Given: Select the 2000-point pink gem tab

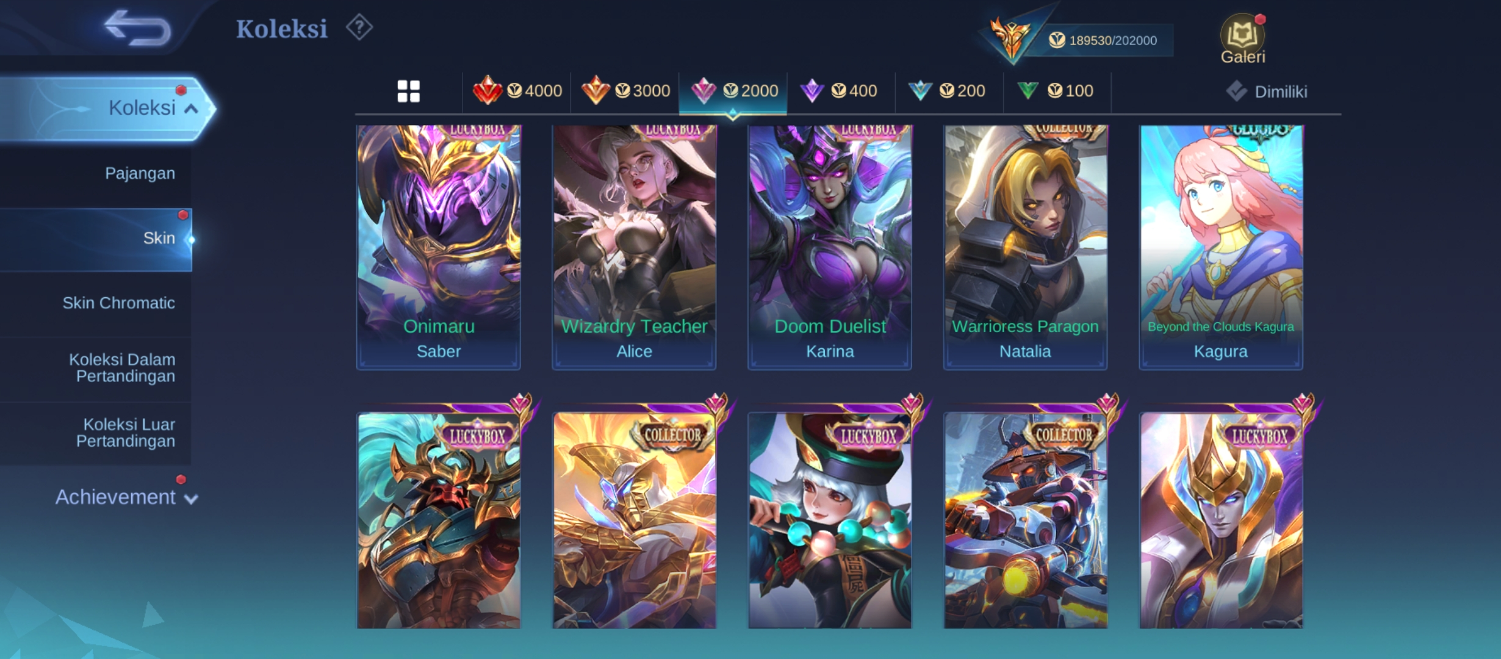Looking at the screenshot, I should [733, 91].
